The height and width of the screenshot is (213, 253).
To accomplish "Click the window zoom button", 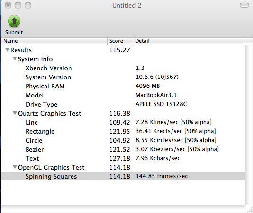I will pyautogui.click(x=28, y=5).
